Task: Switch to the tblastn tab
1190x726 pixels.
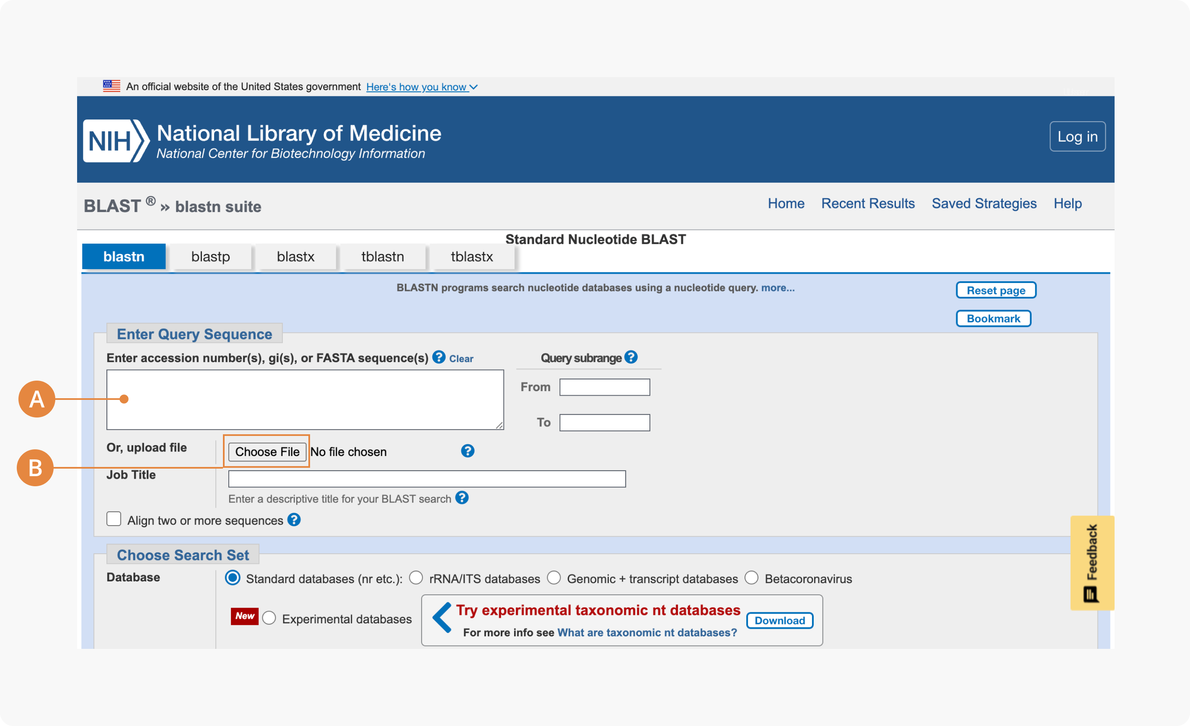Action: (383, 257)
